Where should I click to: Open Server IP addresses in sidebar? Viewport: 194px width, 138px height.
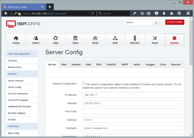tap(22, 94)
